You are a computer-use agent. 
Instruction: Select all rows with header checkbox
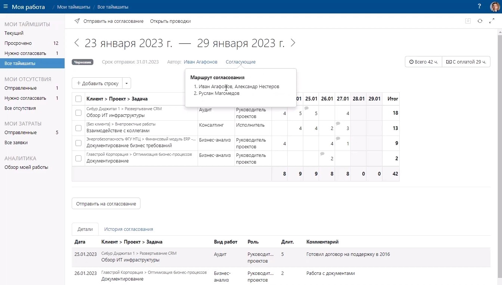click(78, 99)
